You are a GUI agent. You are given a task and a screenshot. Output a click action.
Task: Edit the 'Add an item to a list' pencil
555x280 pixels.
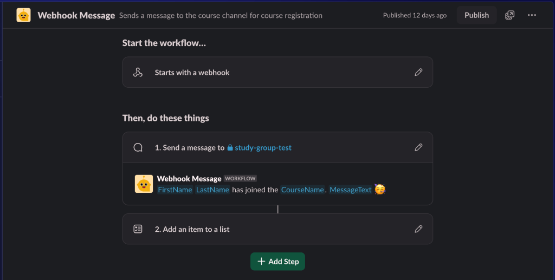pos(418,229)
